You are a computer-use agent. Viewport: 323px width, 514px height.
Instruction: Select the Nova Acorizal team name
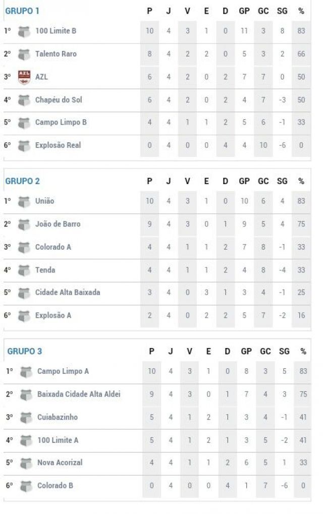[60, 462]
